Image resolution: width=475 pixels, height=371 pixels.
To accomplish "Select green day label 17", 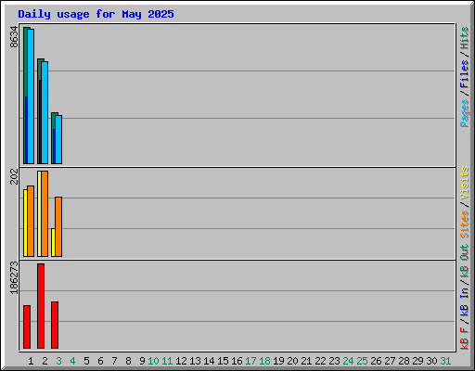I will tap(250, 361).
